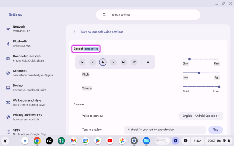Open the green four-dots app icon
Screen dimensions: 234x146
(x=61, y=141)
